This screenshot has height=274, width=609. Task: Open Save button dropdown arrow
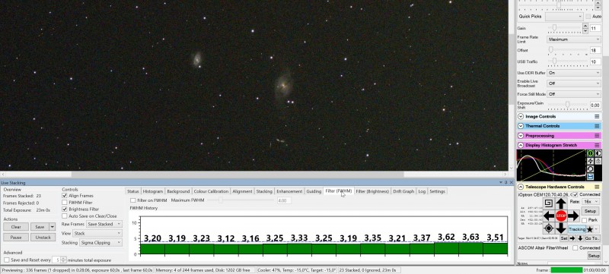[52, 227]
